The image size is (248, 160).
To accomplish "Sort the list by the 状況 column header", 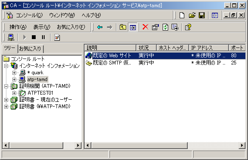I will coord(146,48).
